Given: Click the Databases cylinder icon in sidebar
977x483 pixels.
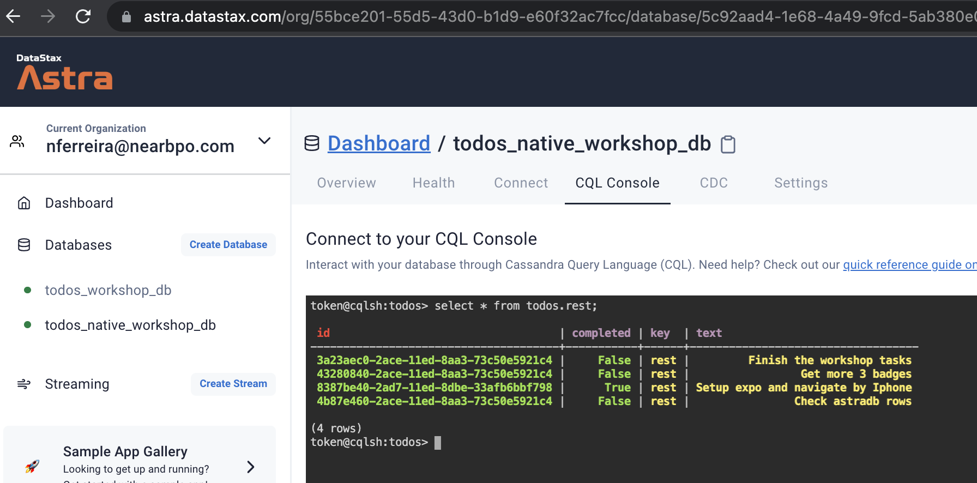Looking at the screenshot, I should pos(24,245).
